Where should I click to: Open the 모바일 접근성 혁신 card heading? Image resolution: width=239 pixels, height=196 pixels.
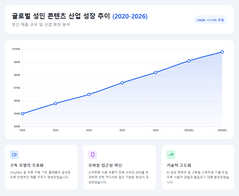[105, 165]
